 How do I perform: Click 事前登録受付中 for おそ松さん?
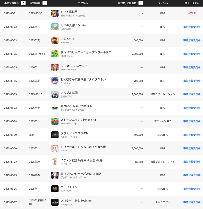point(192,81)
